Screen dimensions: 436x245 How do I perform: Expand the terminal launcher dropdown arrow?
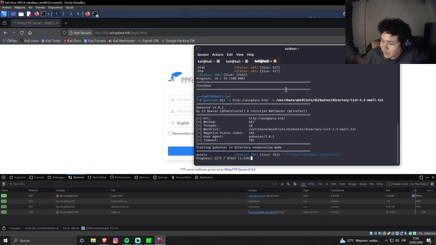(48, 14)
